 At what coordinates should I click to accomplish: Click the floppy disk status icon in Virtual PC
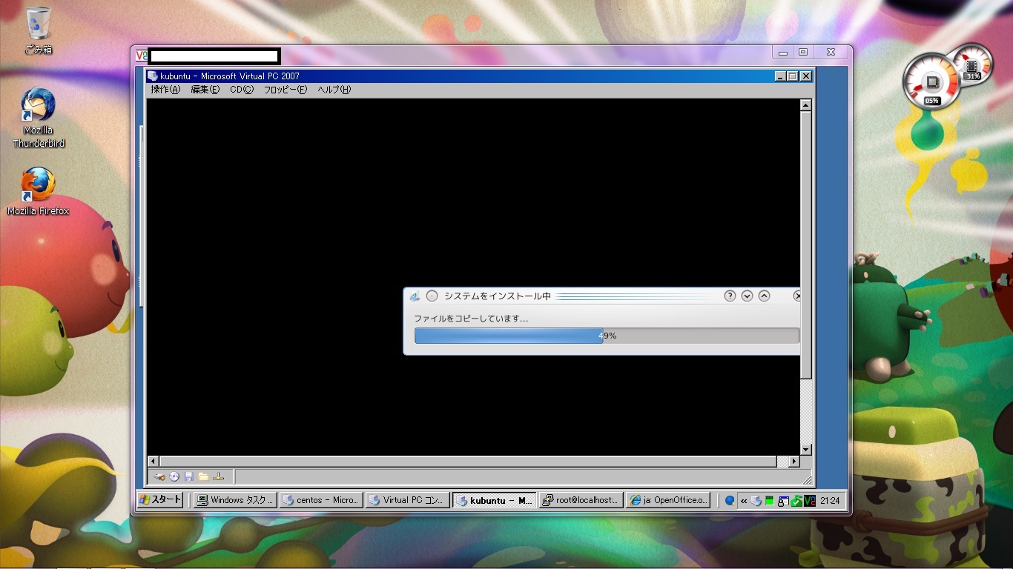[188, 476]
